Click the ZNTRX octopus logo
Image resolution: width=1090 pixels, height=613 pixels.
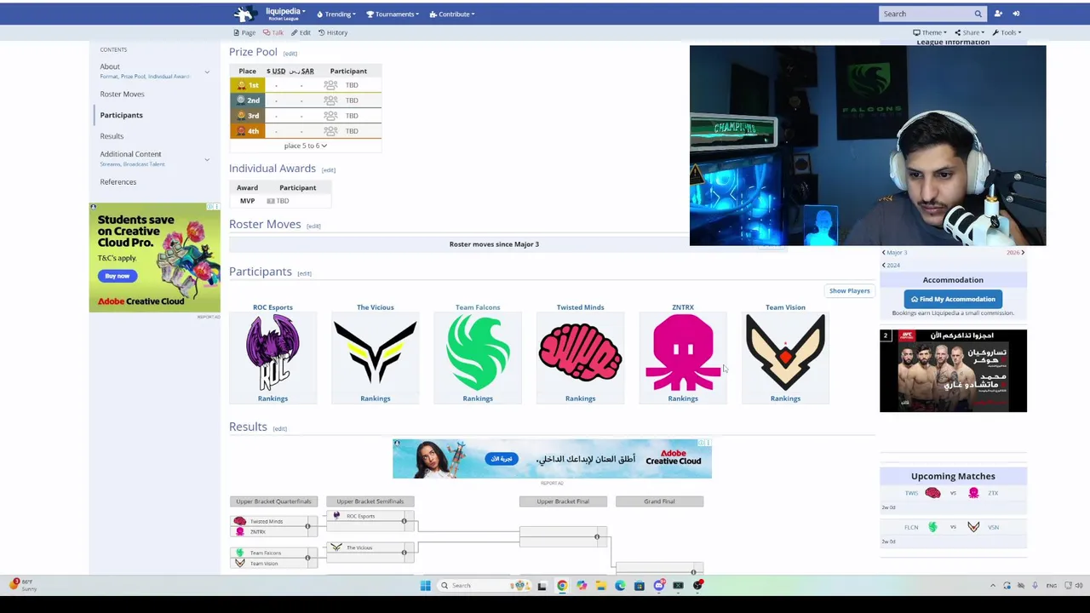click(x=683, y=352)
